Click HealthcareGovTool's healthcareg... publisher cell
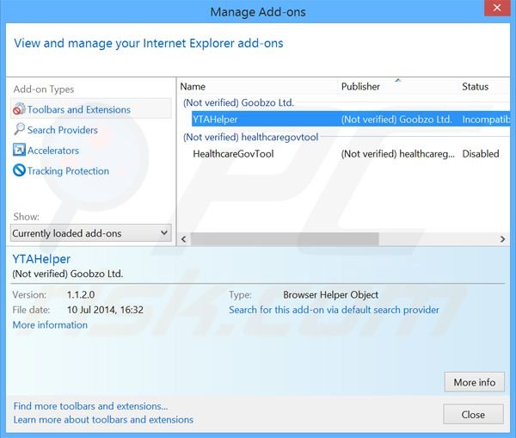 click(x=398, y=154)
